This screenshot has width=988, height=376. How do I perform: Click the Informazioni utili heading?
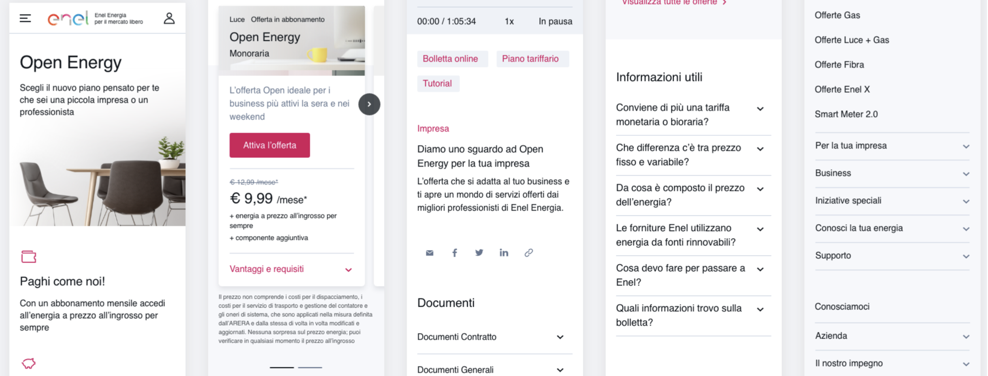click(659, 77)
